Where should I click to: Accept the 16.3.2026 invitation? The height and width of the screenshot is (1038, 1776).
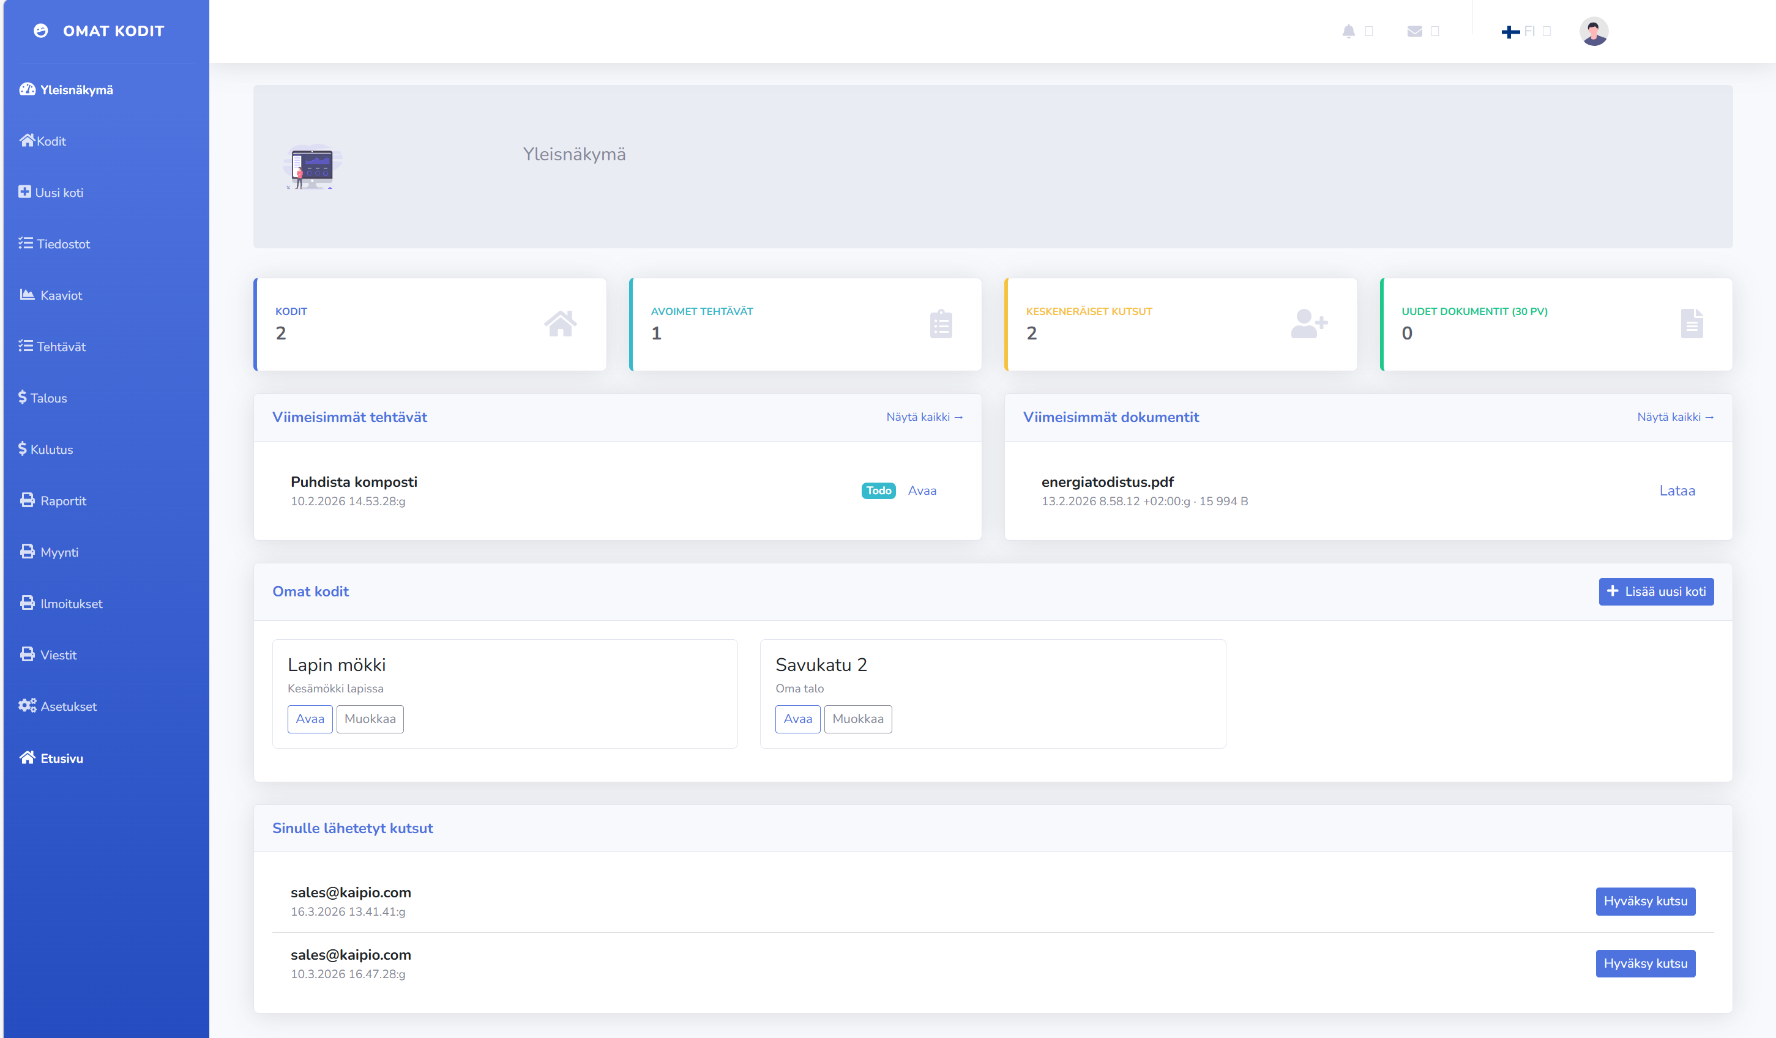1645,902
